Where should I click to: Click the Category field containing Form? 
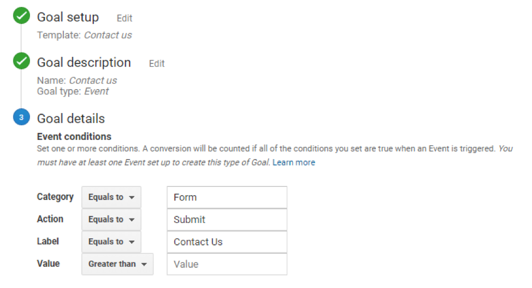click(x=227, y=197)
